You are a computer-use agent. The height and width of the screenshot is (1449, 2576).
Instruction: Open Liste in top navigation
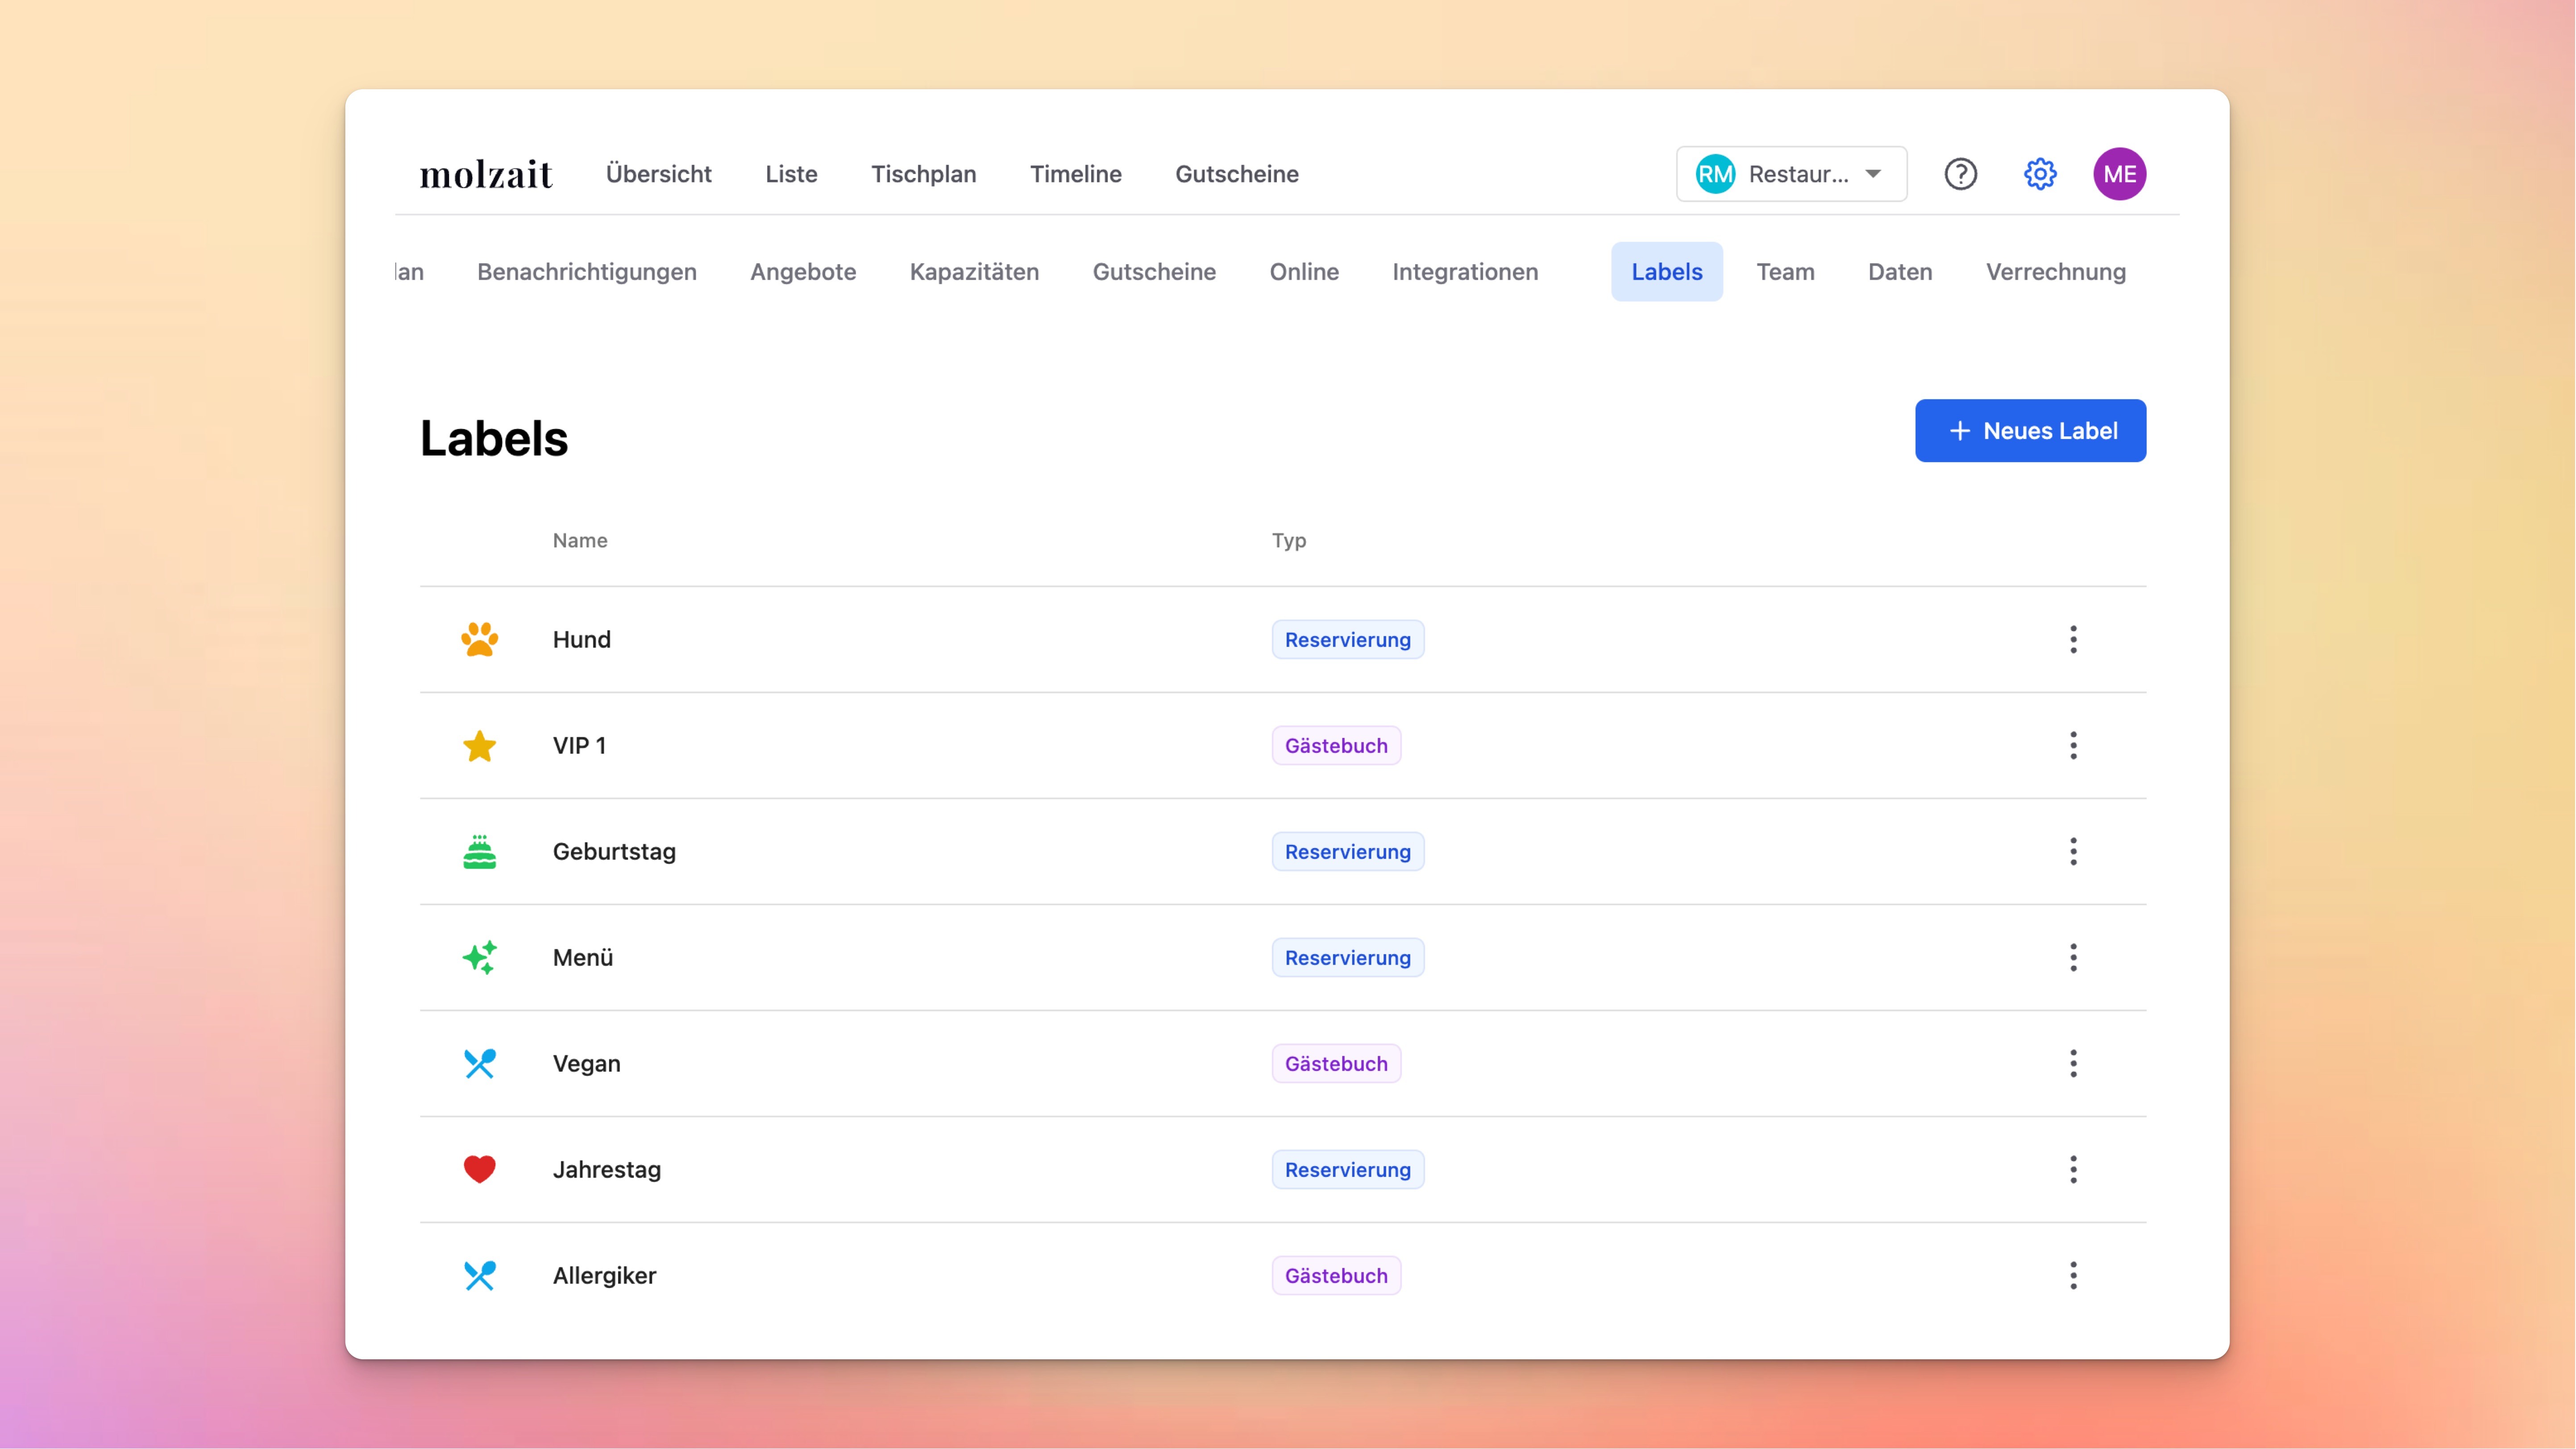click(791, 174)
